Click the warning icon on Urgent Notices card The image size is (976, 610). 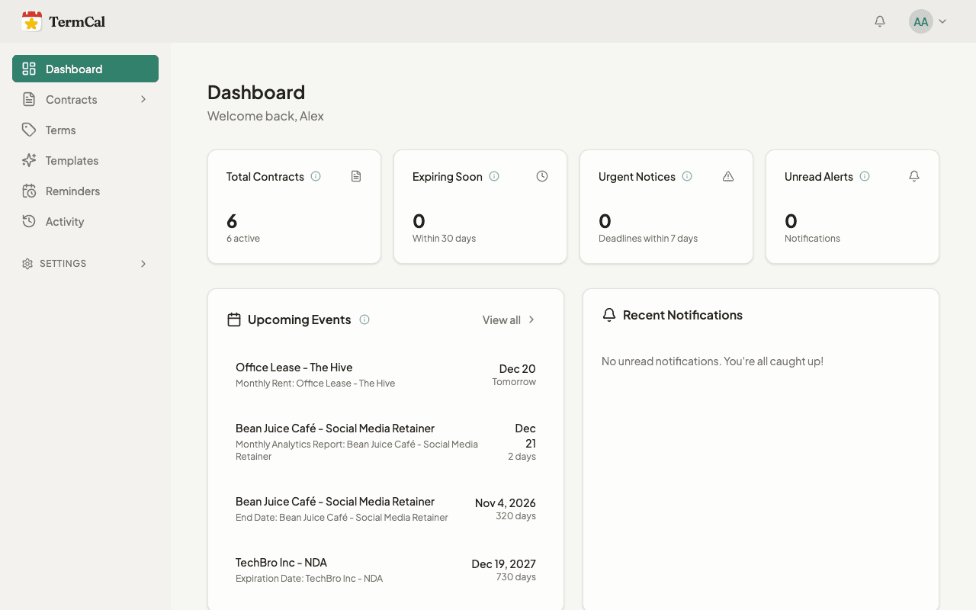click(727, 176)
